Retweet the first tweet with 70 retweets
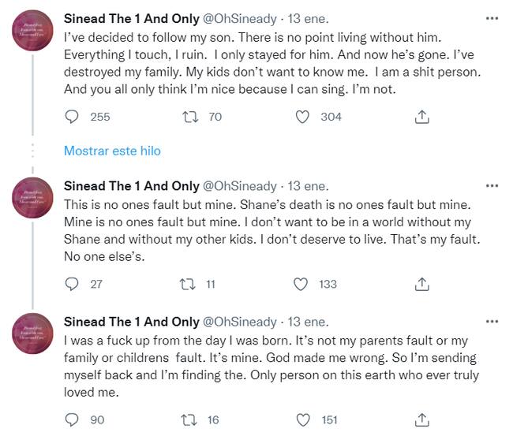 189,117
